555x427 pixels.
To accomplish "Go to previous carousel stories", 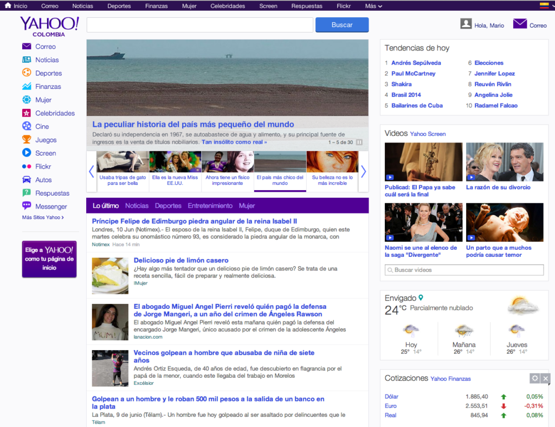I will (91, 172).
